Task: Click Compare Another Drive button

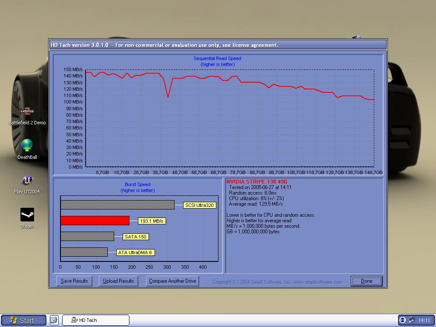Action: [172, 281]
